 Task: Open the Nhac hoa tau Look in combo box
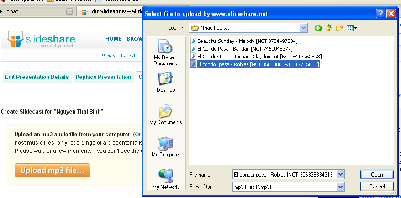(248, 27)
